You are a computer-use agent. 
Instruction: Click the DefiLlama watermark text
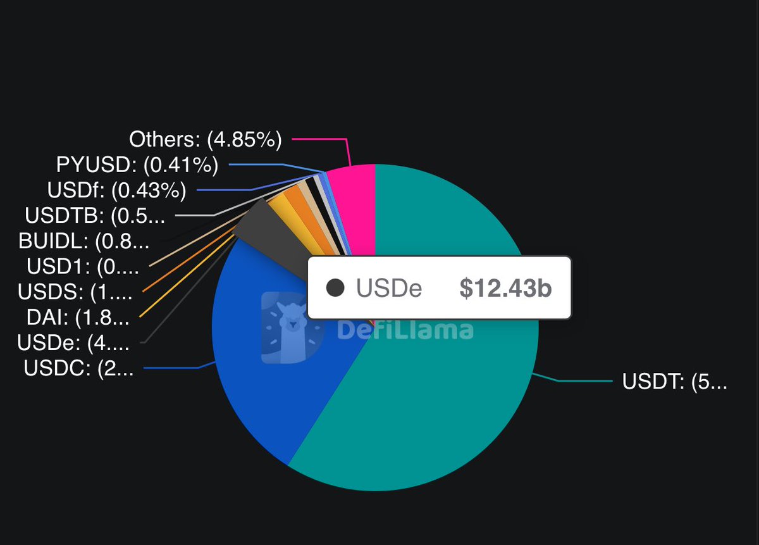coord(405,330)
